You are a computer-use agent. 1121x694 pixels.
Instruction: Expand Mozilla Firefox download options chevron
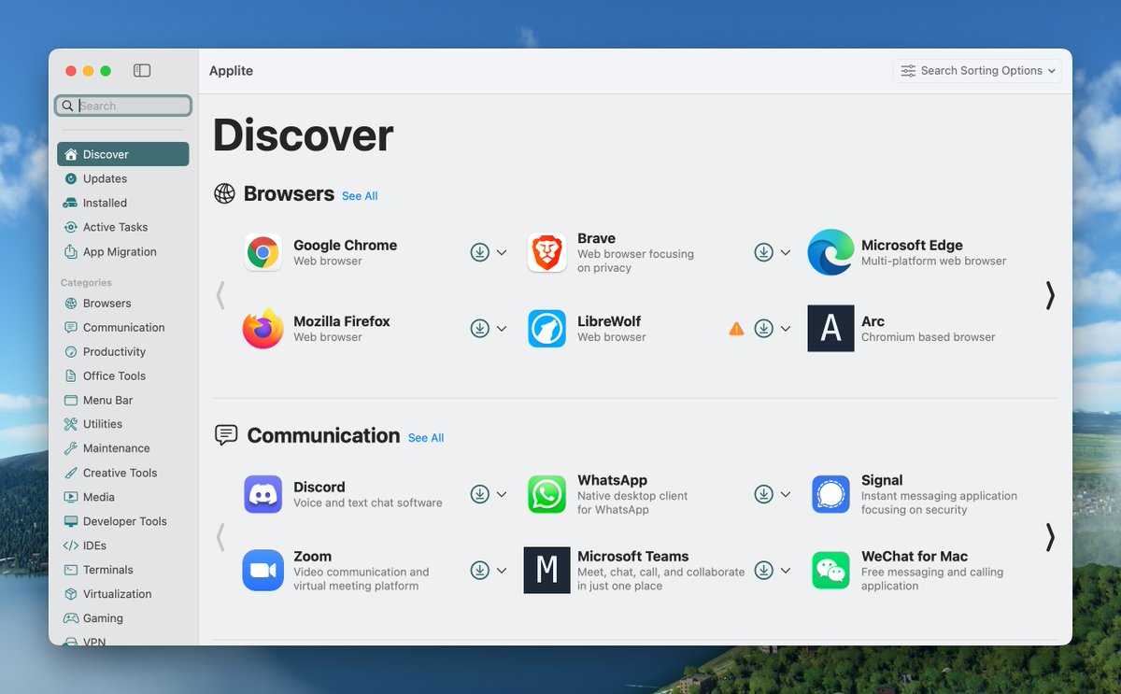point(502,329)
